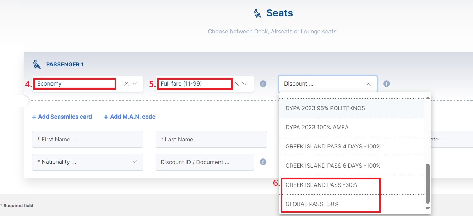Image resolution: width=473 pixels, height=216 pixels.
Task: Clear the Economy seat selection
Action: click(x=126, y=84)
